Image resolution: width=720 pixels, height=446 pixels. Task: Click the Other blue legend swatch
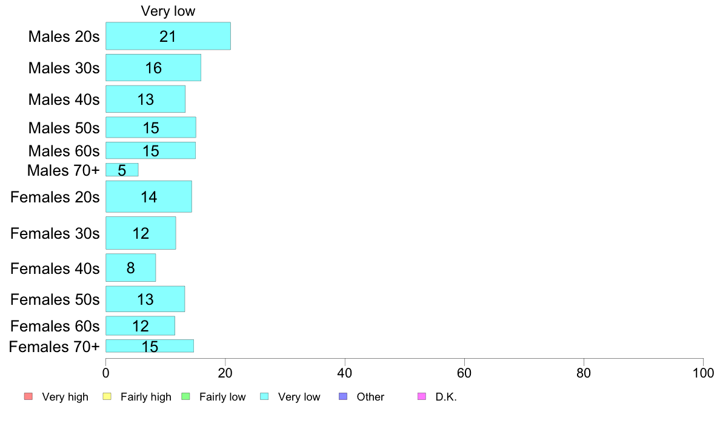343,396
